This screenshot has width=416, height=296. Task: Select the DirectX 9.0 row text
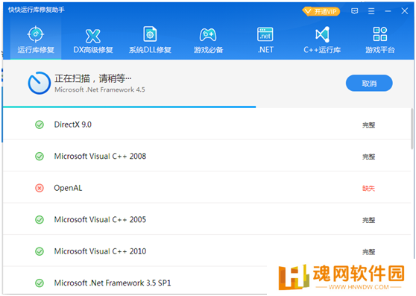[73, 125]
